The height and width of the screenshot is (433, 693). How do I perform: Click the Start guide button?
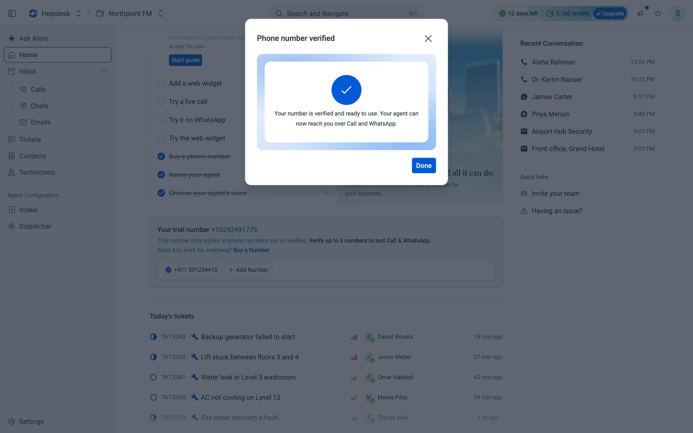[x=185, y=60]
